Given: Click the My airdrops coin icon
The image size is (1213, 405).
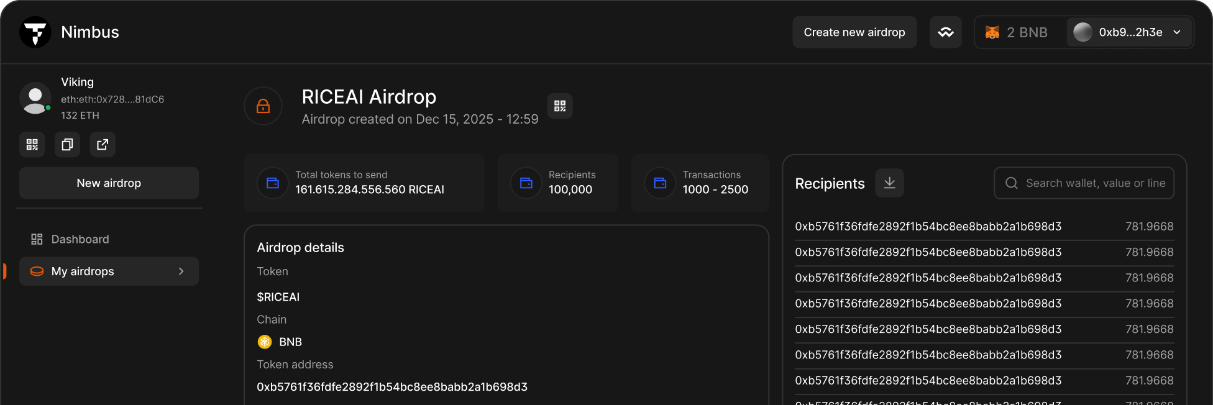Looking at the screenshot, I should [37, 271].
